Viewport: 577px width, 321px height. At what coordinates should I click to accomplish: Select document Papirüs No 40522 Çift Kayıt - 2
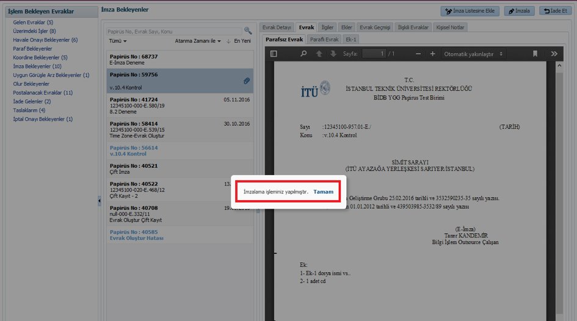coord(180,190)
